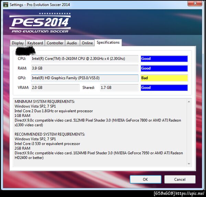Viewport: 206px width, 197px height.
Task: Select the Specifications tab
Action: pos(108,43)
